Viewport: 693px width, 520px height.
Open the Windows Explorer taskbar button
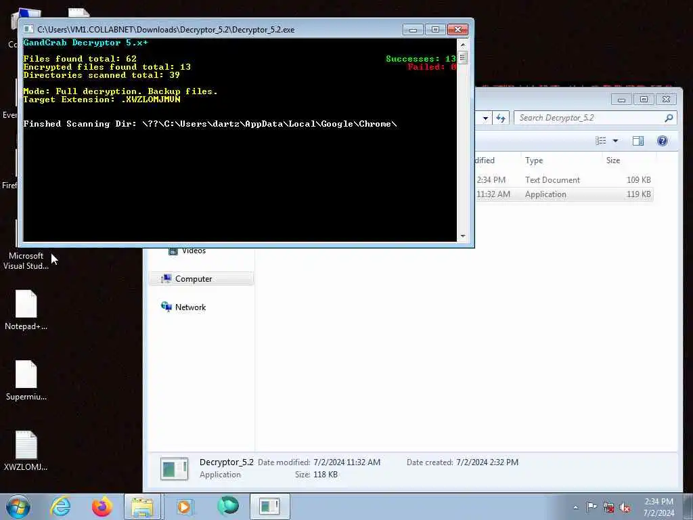[x=142, y=506]
